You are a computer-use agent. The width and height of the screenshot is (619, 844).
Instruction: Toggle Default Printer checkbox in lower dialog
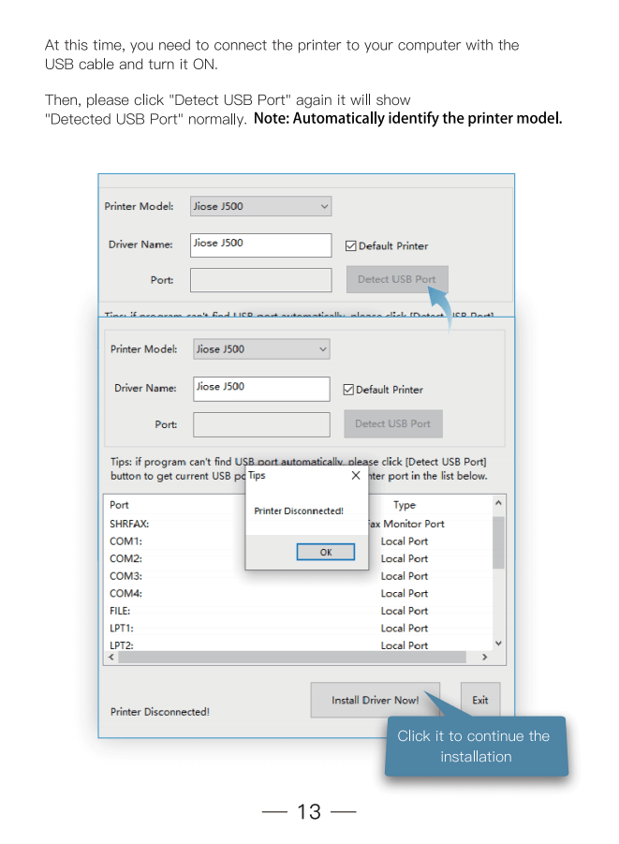click(x=348, y=390)
